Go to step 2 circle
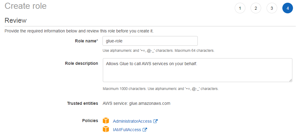296x136 pixels. (256, 8)
